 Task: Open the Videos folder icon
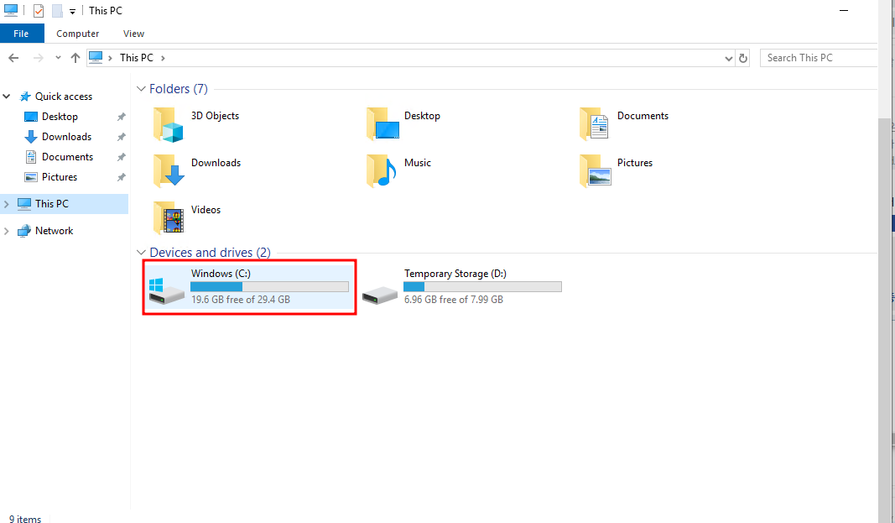click(x=169, y=218)
